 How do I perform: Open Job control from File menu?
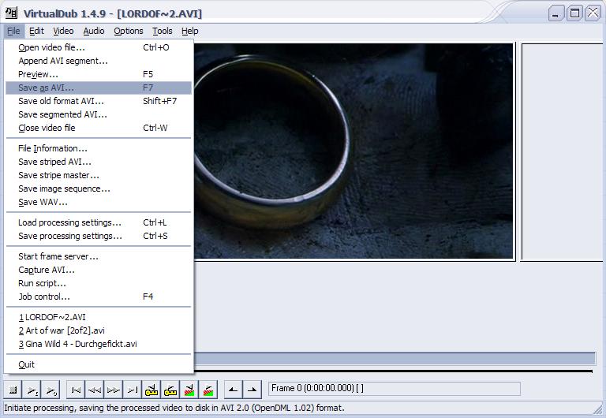[99, 297]
